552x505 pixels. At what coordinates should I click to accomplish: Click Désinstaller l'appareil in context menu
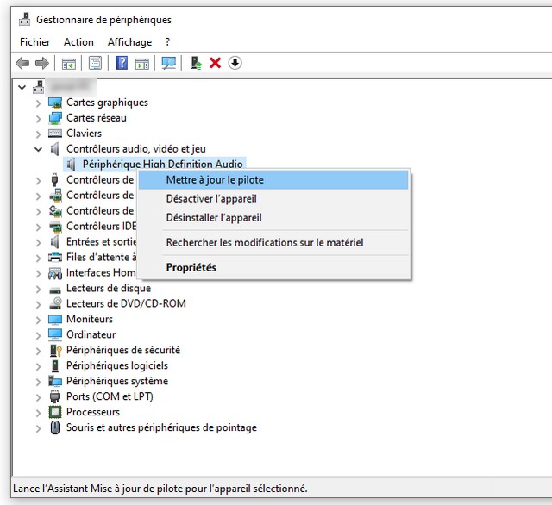[x=214, y=218]
